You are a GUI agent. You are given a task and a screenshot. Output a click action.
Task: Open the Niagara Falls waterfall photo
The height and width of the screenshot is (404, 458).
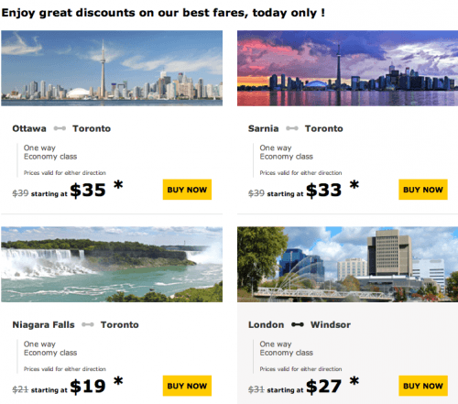point(112,265)
